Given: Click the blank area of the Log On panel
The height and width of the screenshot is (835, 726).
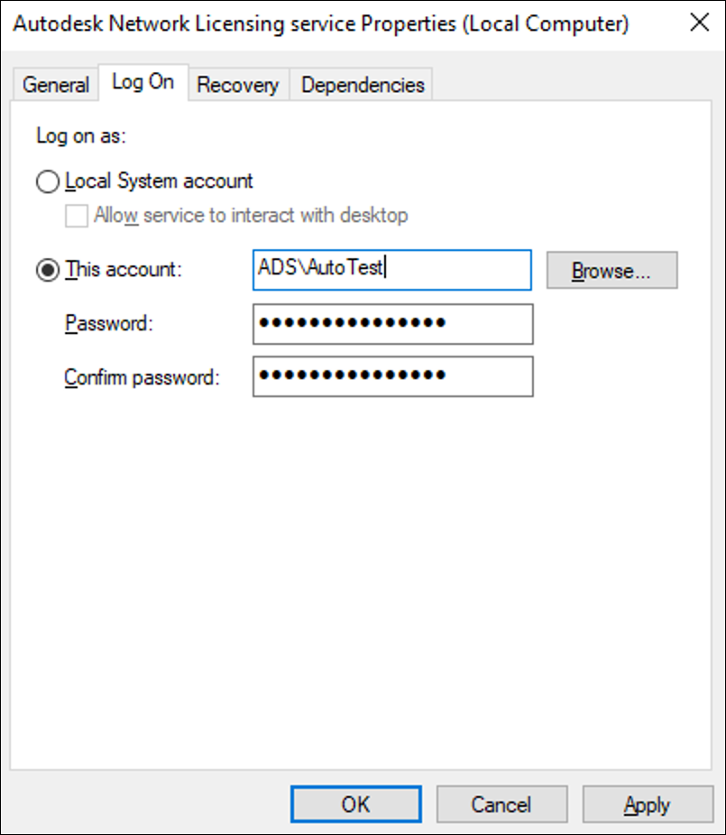Looking at the screenshot, I should point(361,587).
